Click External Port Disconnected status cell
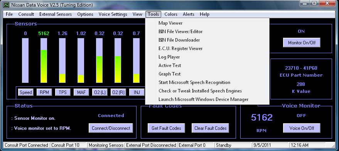Viewport: 339px width, 151px height. 151,145
